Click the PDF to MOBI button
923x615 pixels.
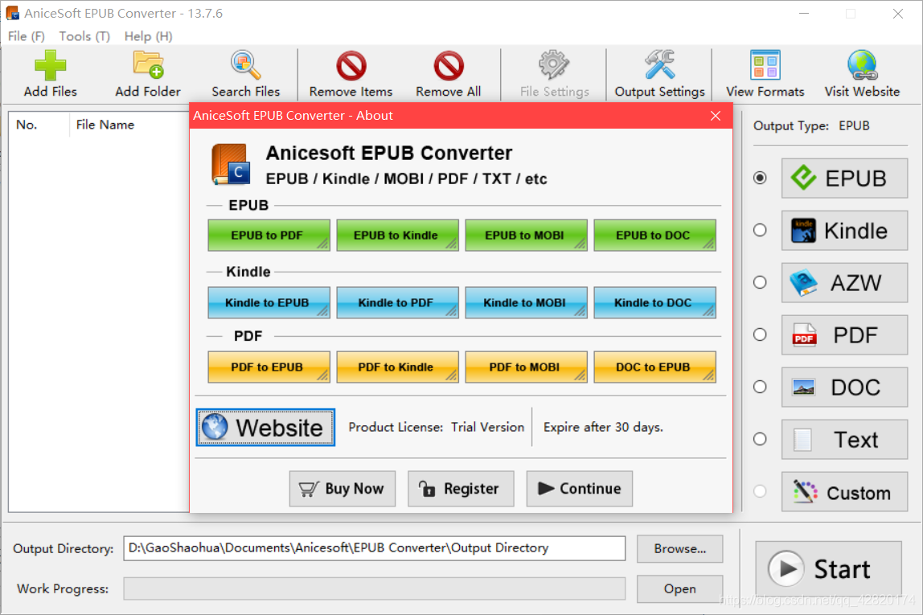(527, 367)
